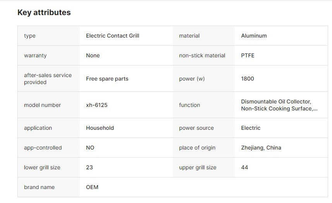The image size is (332, 203).
Task: Click the OEM brand name value
Action: point(92,187)
